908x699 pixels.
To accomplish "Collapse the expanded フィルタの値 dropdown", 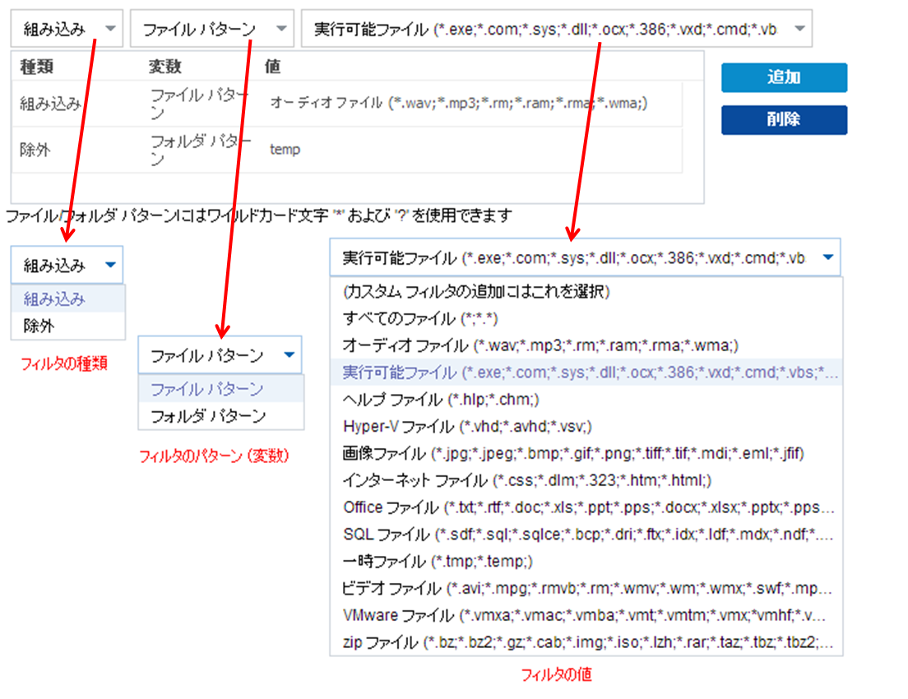I will (829, 257).
